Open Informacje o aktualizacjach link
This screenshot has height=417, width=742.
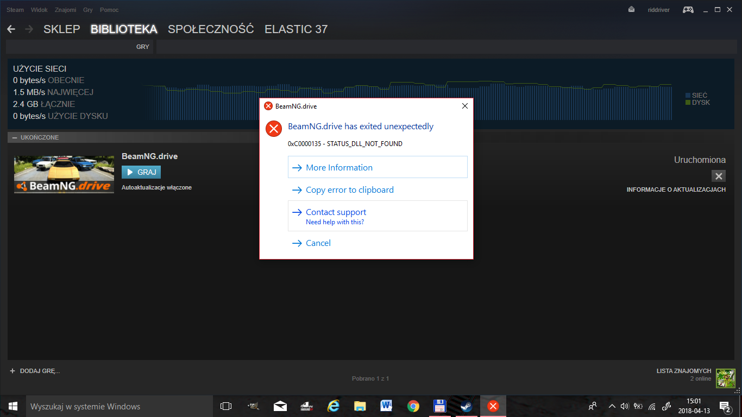point(676,190)
